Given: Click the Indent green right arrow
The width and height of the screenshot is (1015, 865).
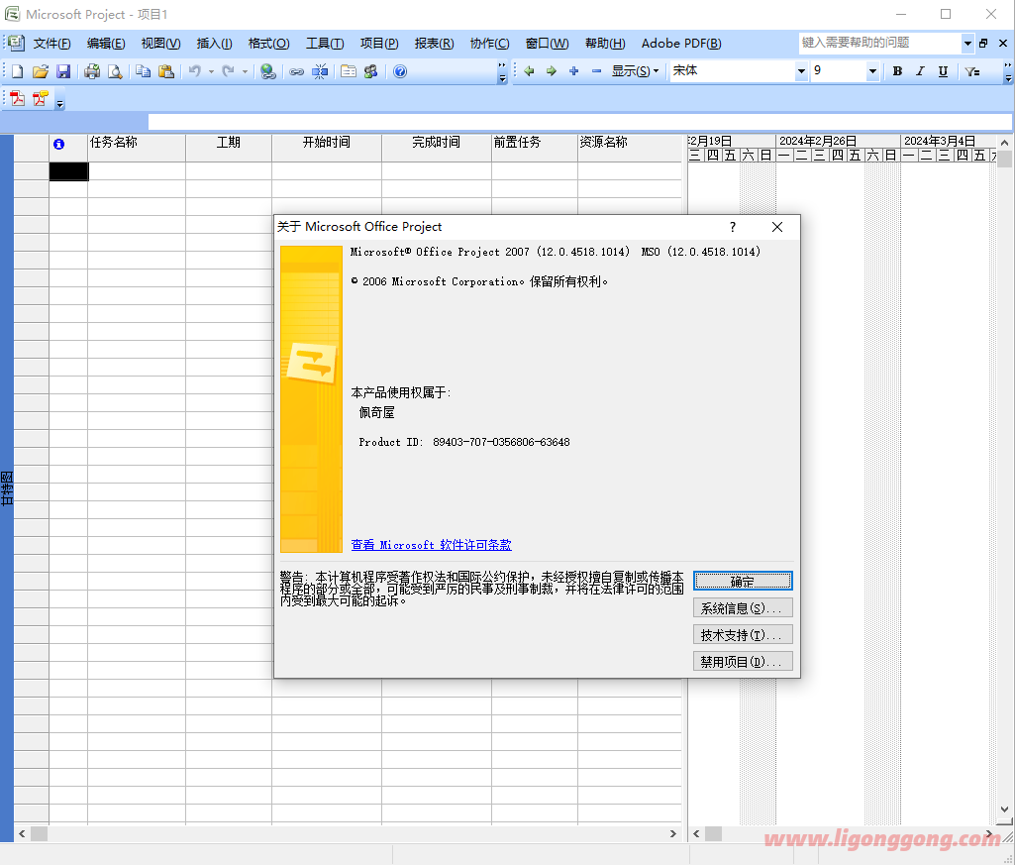Looking at the screenshot, I should [x=551, y=71].
